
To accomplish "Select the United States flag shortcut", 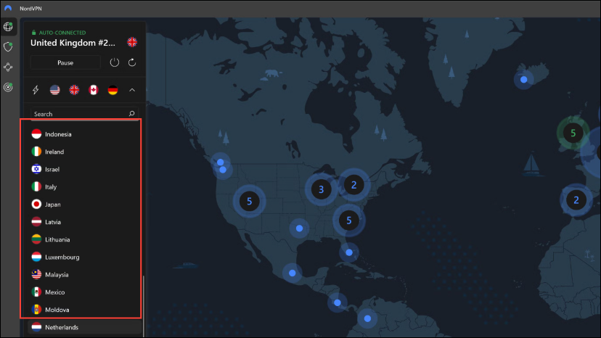I will coord(54,90).
